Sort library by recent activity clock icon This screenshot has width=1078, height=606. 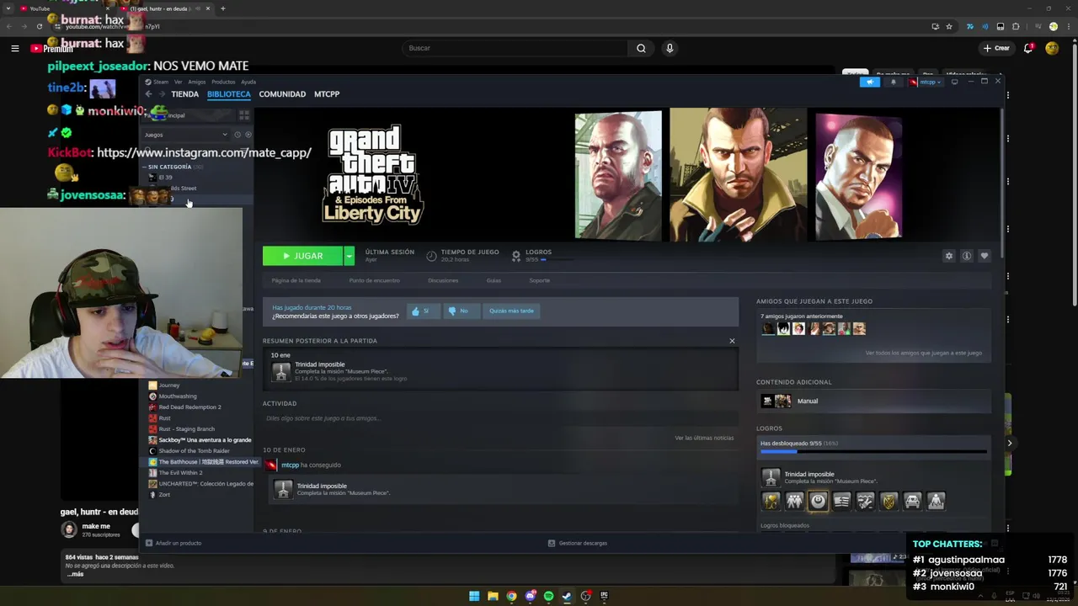(x=237, y=135)
